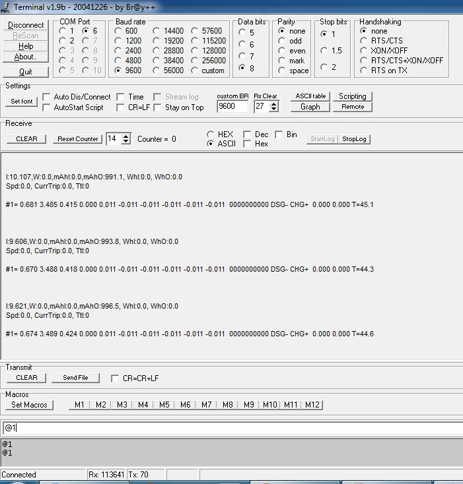Select custom baud rate option

pos(194,71)
